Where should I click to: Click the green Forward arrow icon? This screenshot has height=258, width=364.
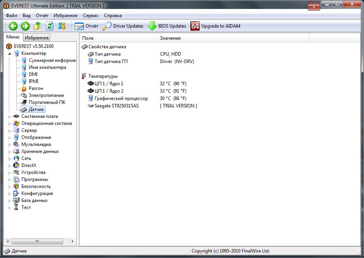tap(25, 26)
